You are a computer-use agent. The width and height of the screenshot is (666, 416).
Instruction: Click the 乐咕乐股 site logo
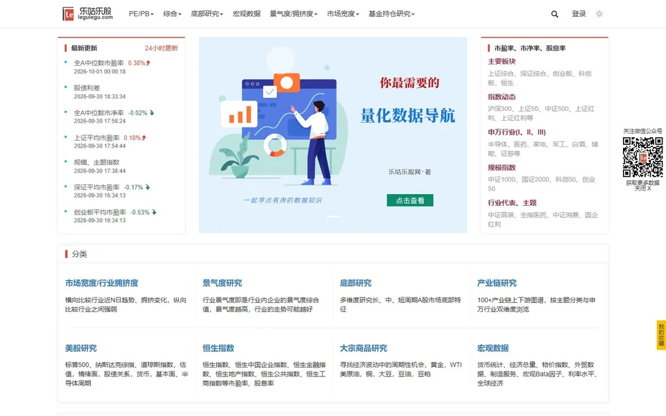point(87,14)
